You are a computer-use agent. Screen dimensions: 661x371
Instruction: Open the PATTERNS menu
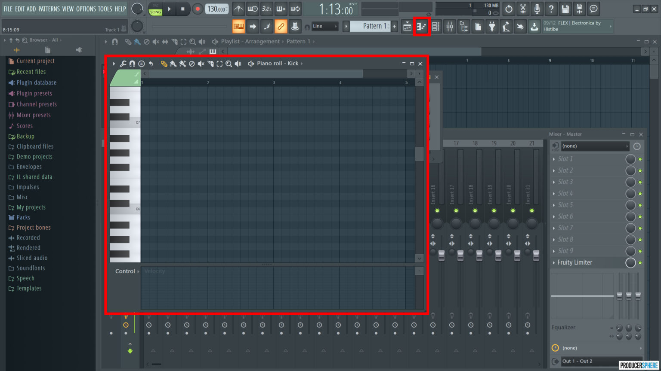49,9
